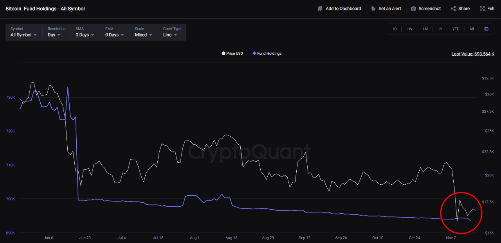Click the Add to Dashboard bookmark icon
This screenshot has height=243, width=501.
(x=320, y=9)
